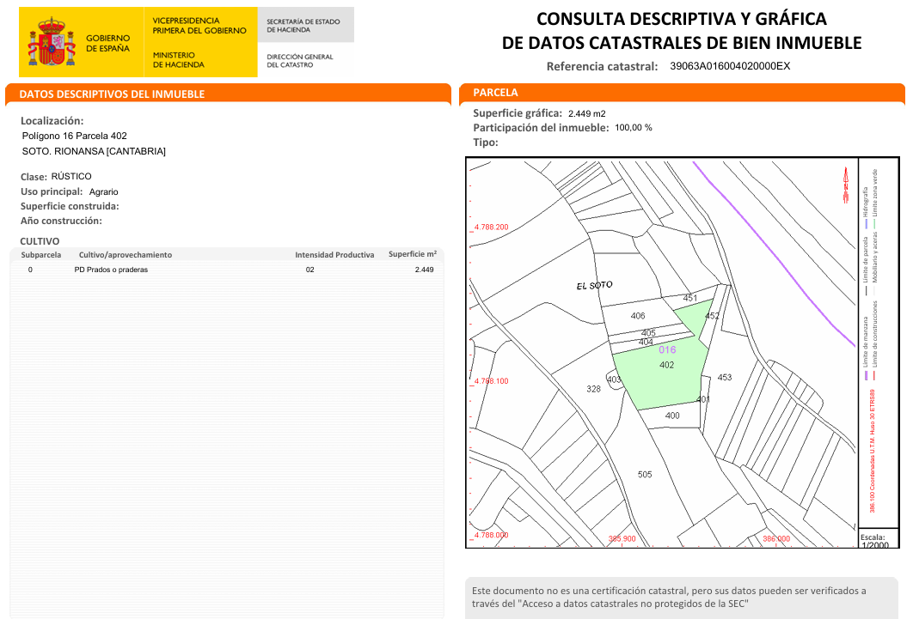
Task: Click the 4.788.200 coordinate label
Action: click(491, 228)
